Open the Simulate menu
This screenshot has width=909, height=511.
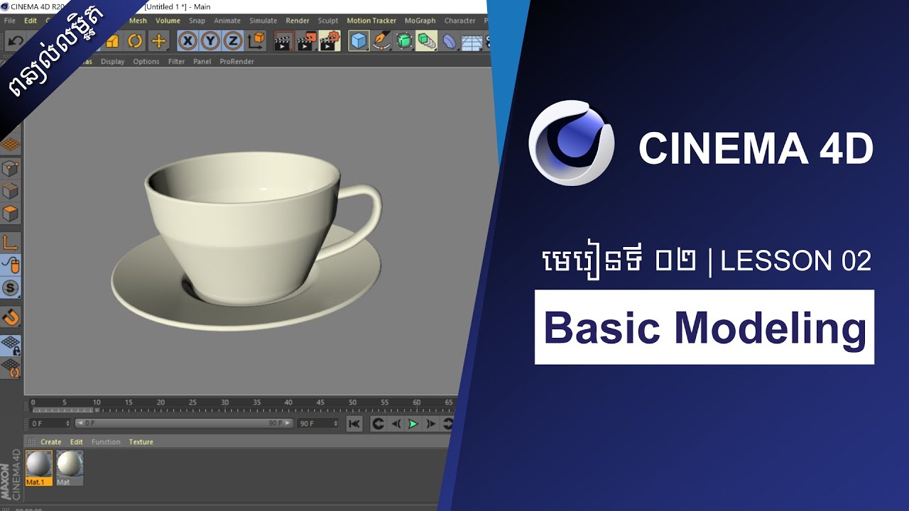point(263,21)
